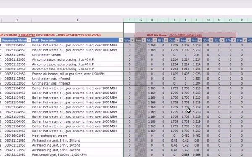Select the 2.923 value cell
Image resolution: width=252 pixels, height=157 pixels.
197,74
